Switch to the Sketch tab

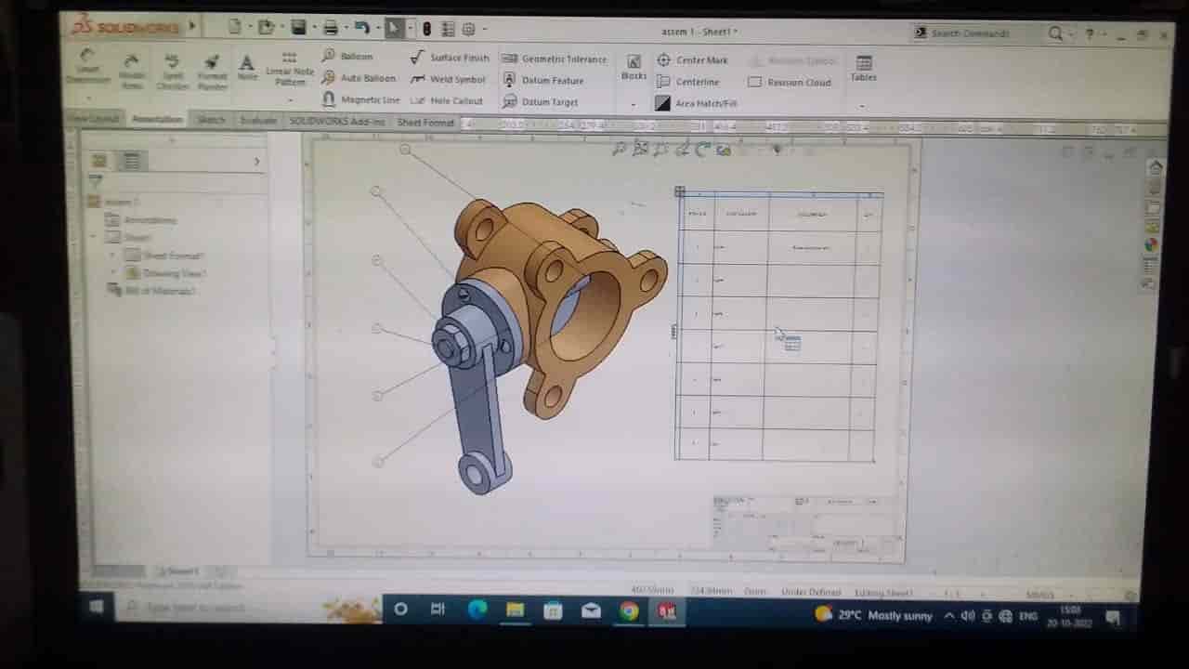pyautogui.click(x=211, y=121)
